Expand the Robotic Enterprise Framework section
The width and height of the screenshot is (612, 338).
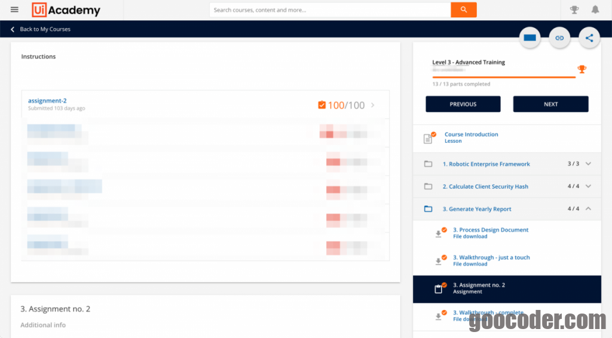[x=588, y=164]
